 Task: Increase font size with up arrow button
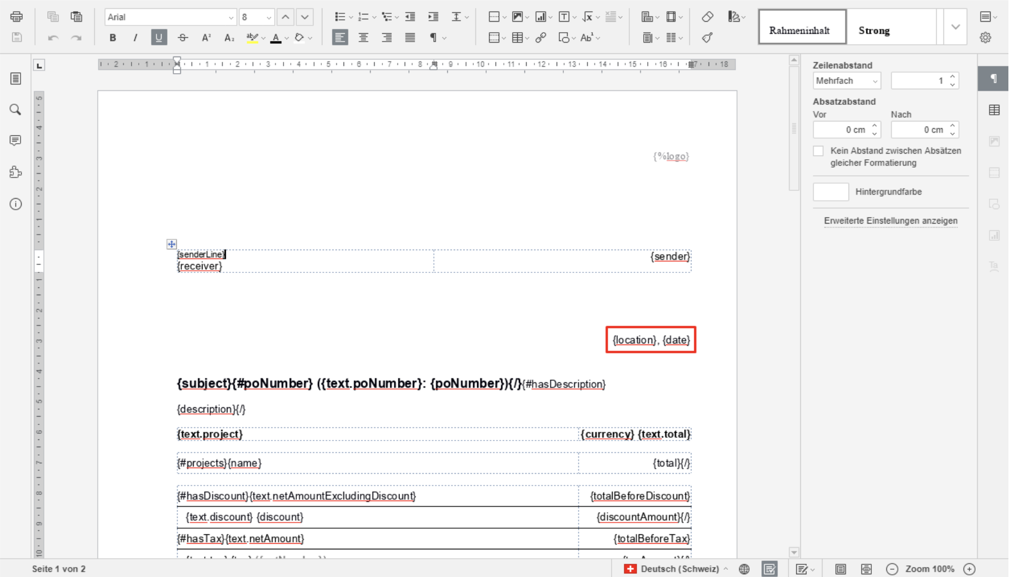coord(285,17)
